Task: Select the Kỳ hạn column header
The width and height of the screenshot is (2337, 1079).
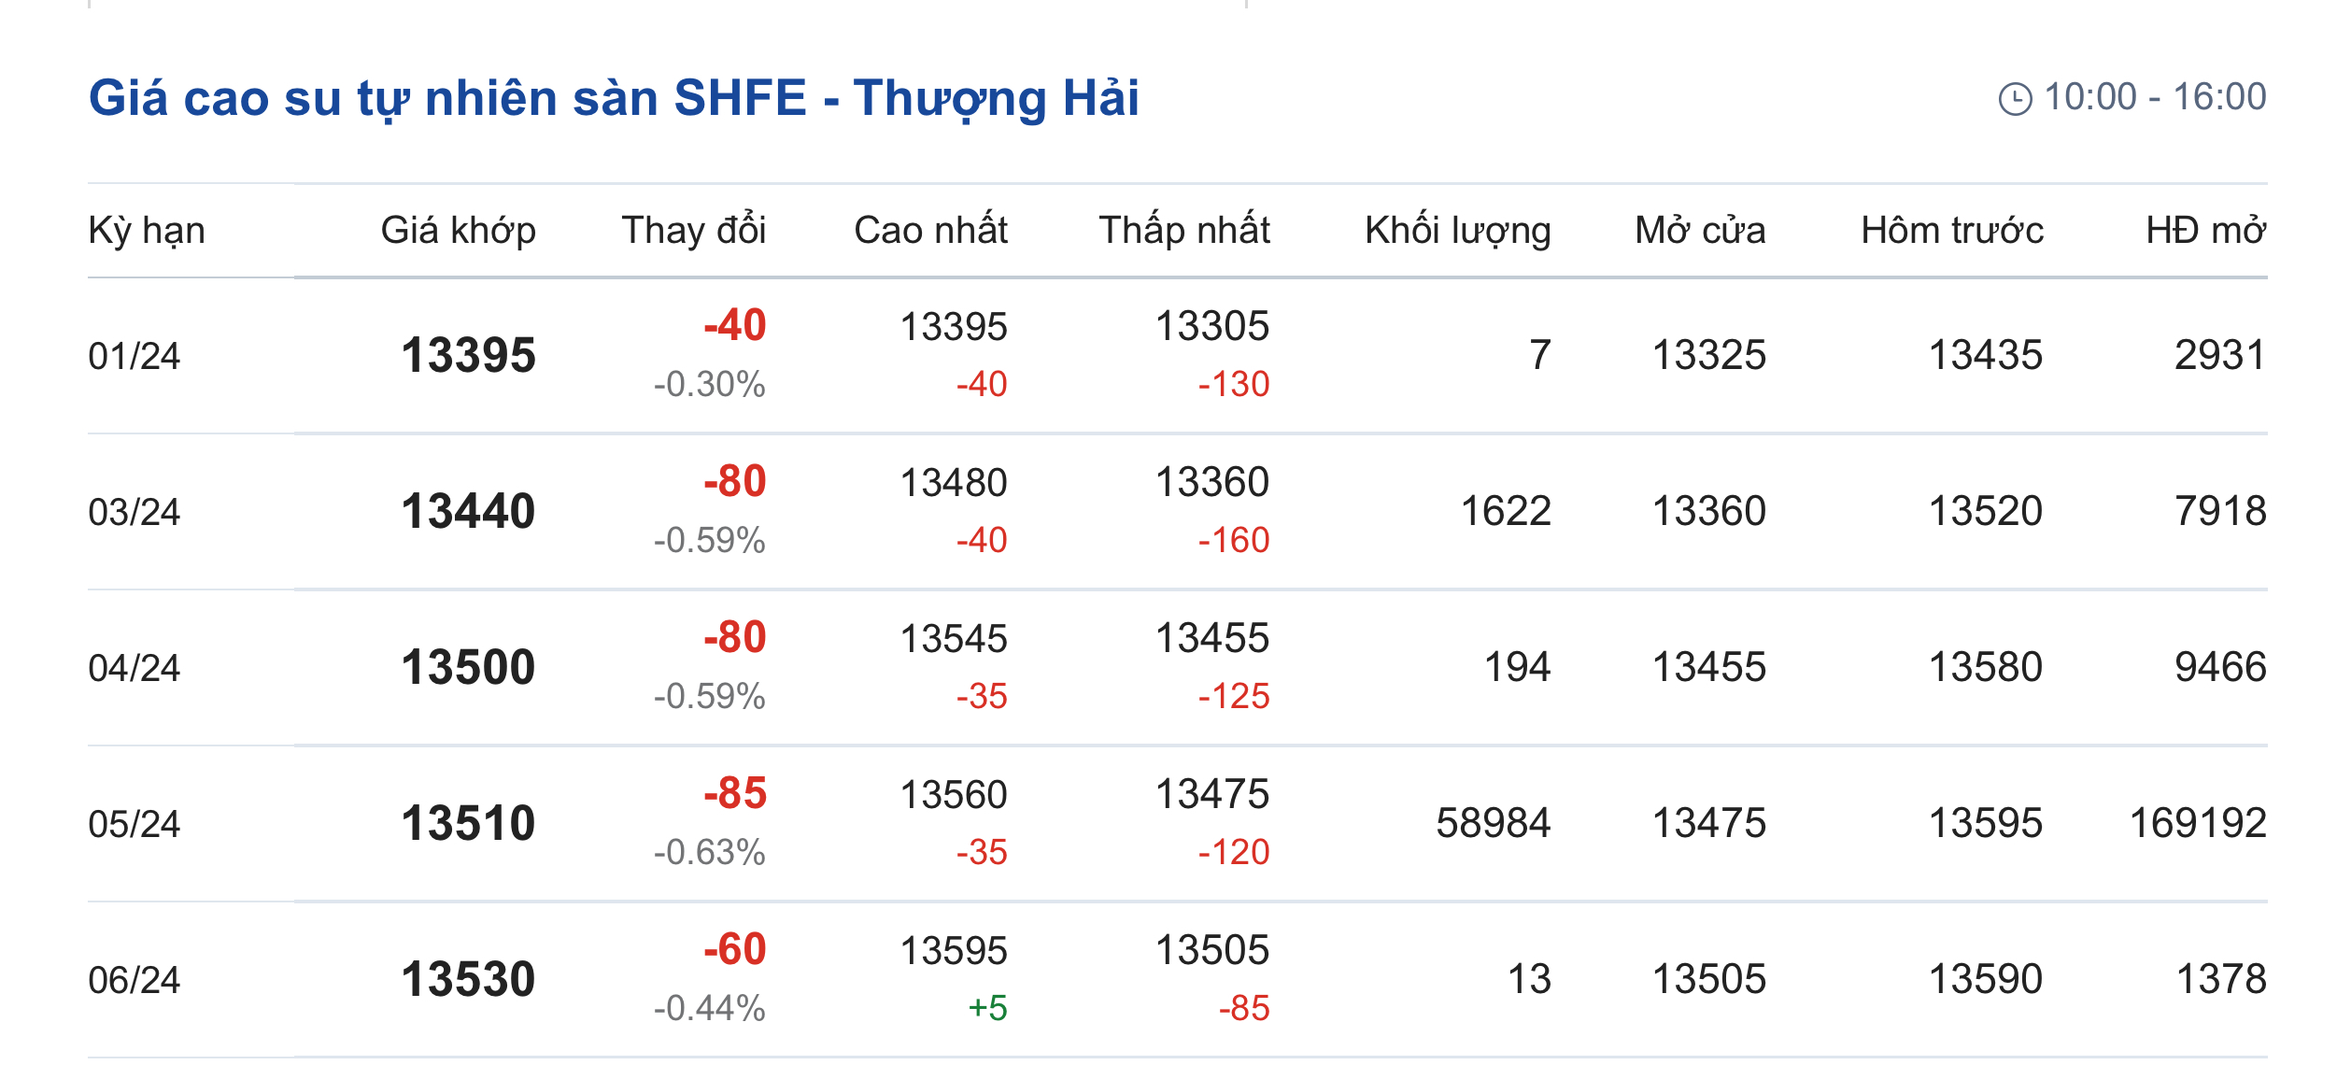Action: click(x=147, y=231)
